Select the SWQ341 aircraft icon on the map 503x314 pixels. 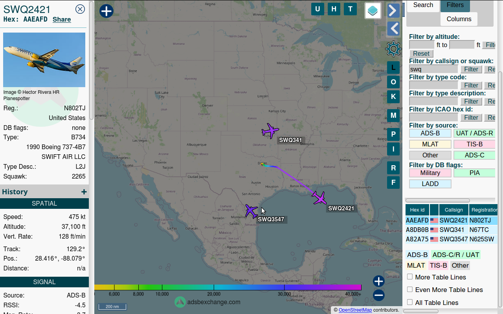[x=270, y=131]
